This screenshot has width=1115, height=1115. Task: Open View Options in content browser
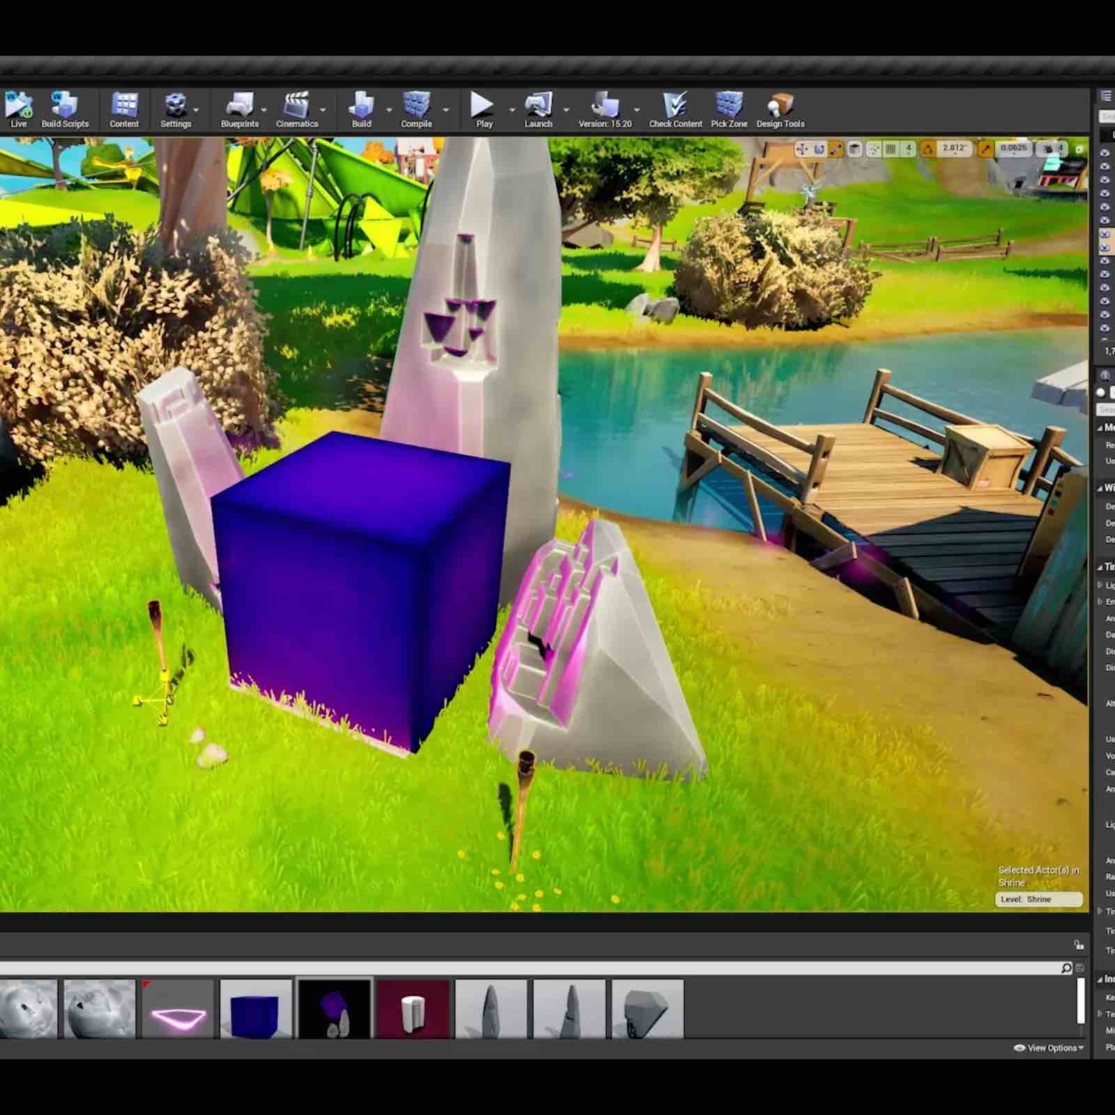point(1049,1048)
